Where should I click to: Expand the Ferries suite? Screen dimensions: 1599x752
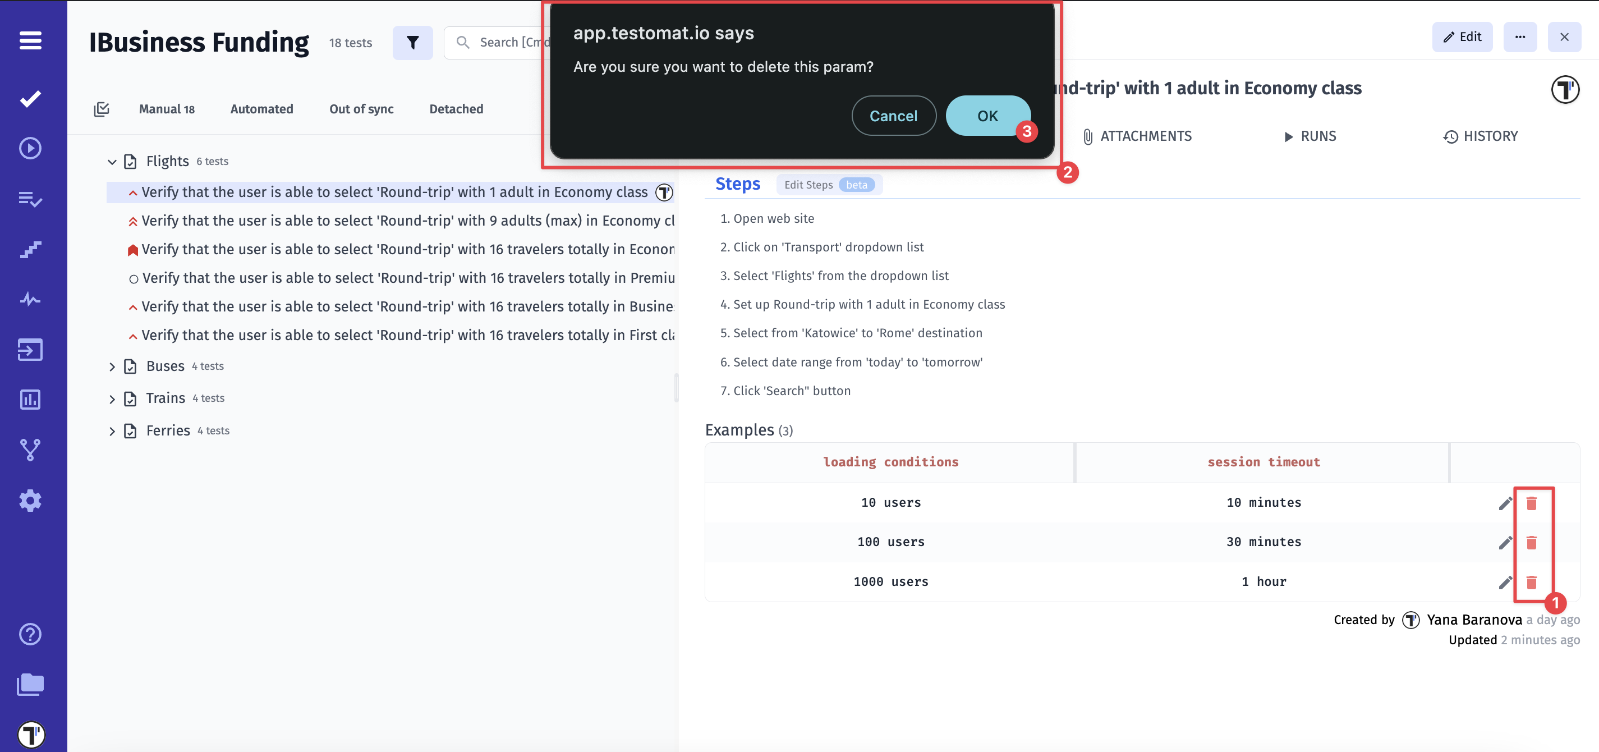click(x=112, y=432)
